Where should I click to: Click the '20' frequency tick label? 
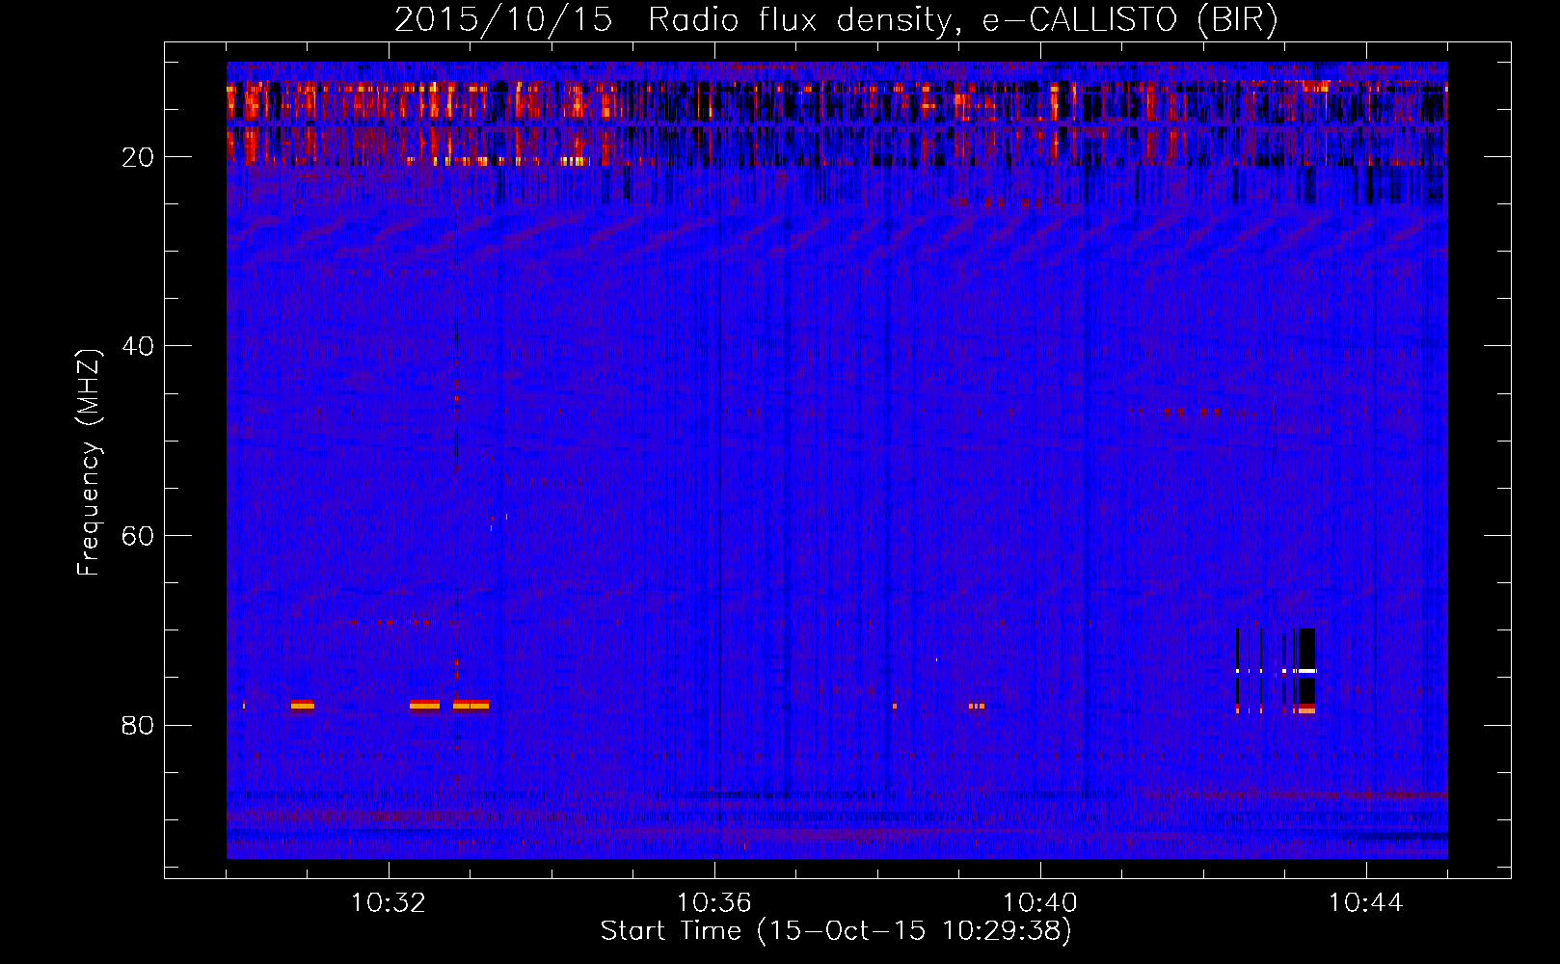(x=138, y=157)
